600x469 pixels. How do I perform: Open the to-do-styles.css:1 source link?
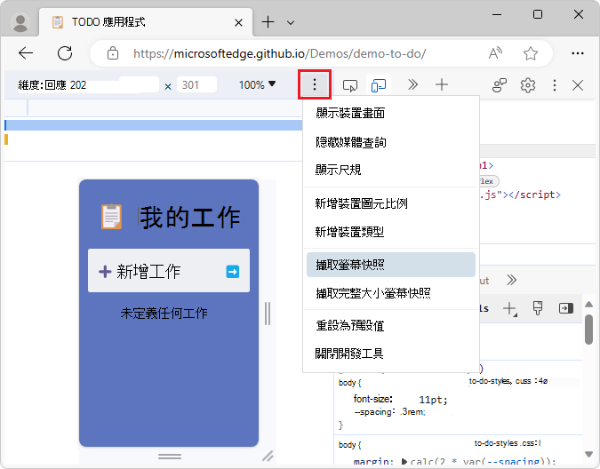point(508,443)
